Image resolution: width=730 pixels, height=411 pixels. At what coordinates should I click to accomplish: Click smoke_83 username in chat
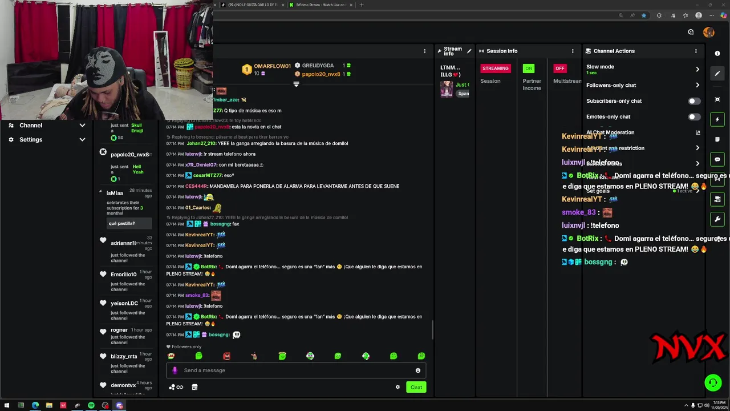pos(197,296)
